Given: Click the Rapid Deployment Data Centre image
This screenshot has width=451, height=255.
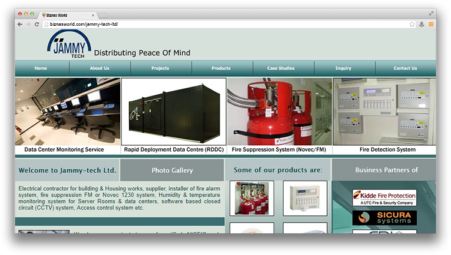Looking at the screenshot, I should (174, 111).
